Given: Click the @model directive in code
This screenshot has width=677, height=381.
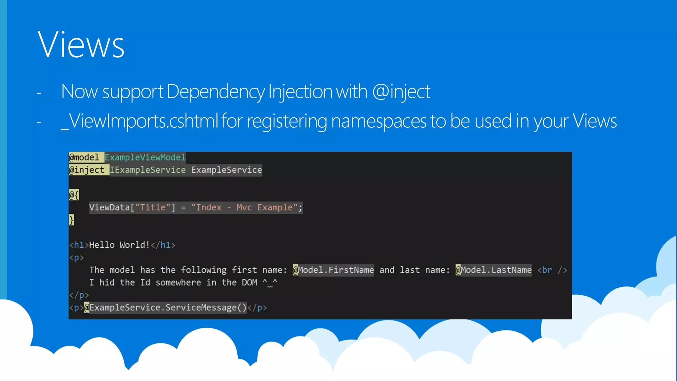Looking at the screenshot, I should pyautogui.click(x=84, y=157).
